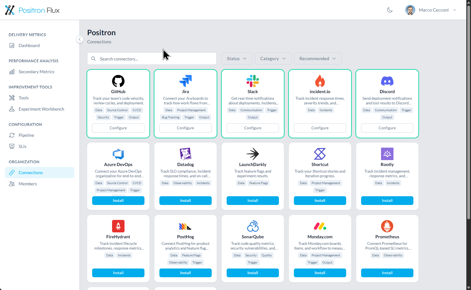Viewport: 471px width, 290px height.
Task: Configure the Discord connector
Action: point(387,128)
